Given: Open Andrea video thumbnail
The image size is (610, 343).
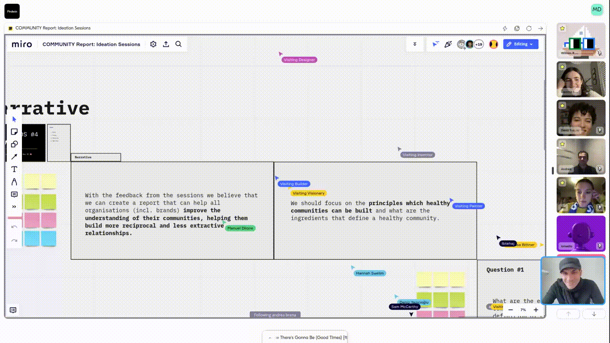Looking at the screenshot, I should [581, 156].
